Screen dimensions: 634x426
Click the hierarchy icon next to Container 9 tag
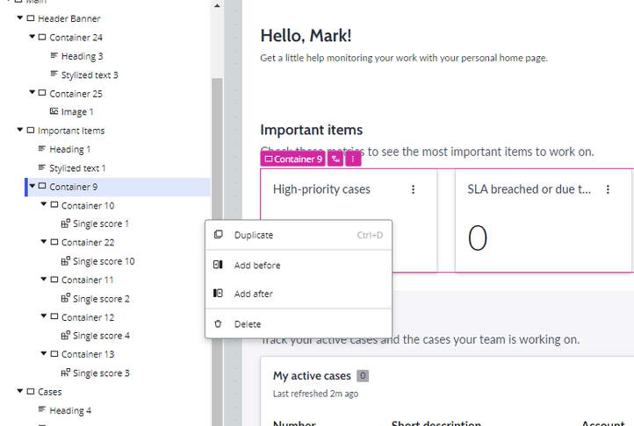[x=335, y=160]
